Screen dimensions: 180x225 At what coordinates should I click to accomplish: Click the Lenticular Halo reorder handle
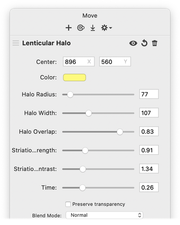16,43
